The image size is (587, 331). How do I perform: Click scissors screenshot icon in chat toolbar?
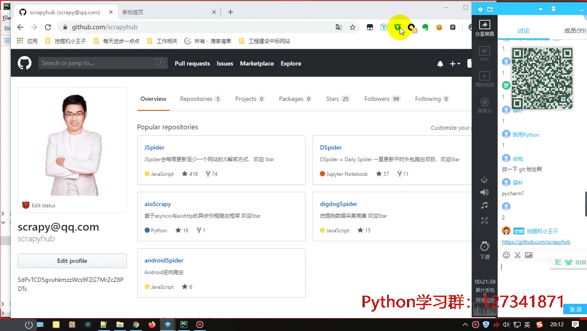tap(518, 255)
